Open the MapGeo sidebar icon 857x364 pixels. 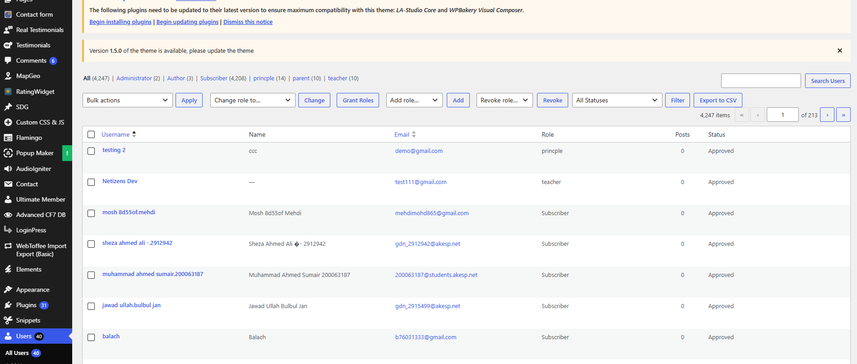tap(8, 76)
